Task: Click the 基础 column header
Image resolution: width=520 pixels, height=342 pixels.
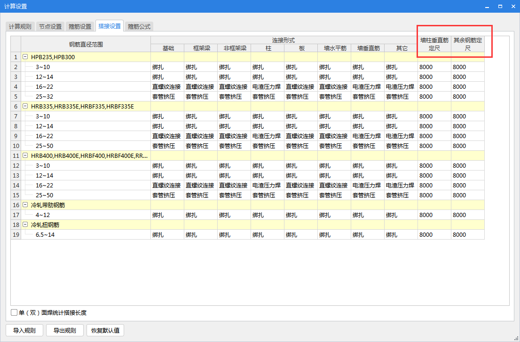Action: [167, 48]
